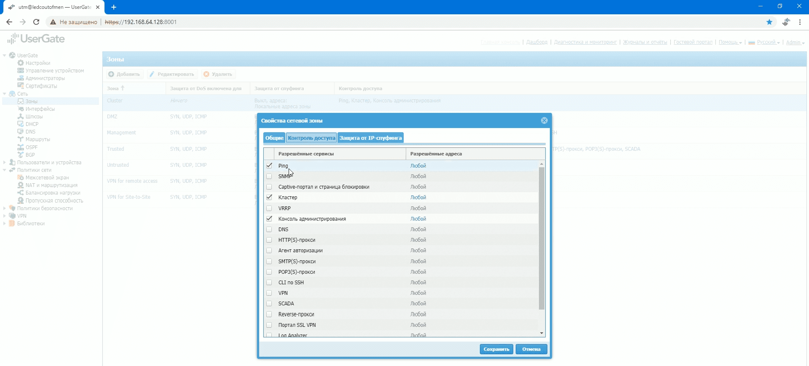Open the Защита от IP-спуфинга tab
Viewport: 809px width, 366px height.
pyautogui.click(x=371, y=138)
